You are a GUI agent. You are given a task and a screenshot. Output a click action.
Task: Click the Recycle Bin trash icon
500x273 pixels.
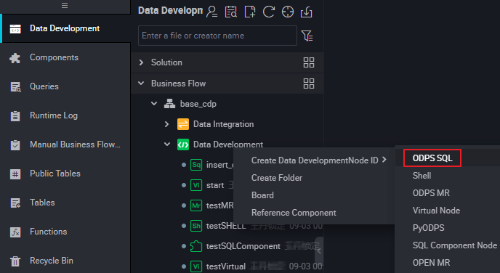pyautogui.click(x=15, y=261)
